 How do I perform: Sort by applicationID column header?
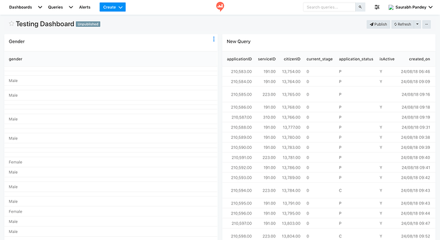pyautogui.click(x=239, y=59)
